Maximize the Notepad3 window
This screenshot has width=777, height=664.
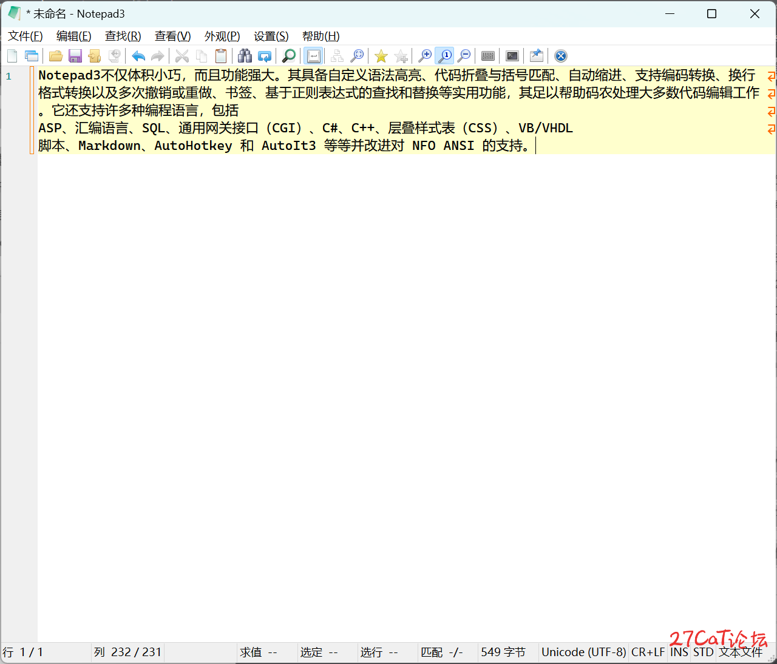point(712,13)
